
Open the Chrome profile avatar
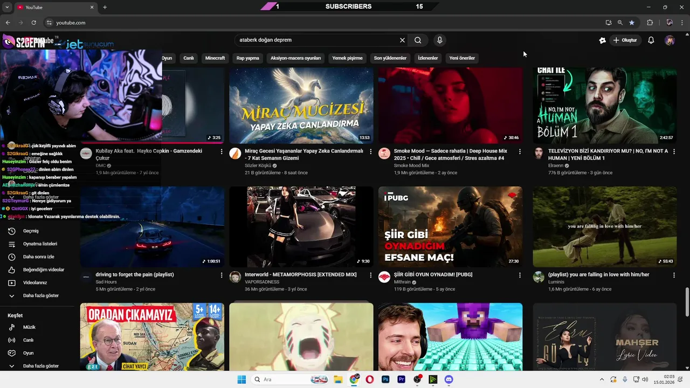tap(669, 23)
